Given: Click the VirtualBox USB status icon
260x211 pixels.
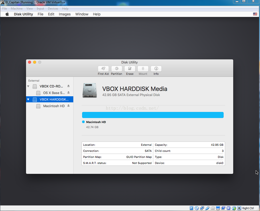Looking at the screenshot, I should tap(207, 208).
